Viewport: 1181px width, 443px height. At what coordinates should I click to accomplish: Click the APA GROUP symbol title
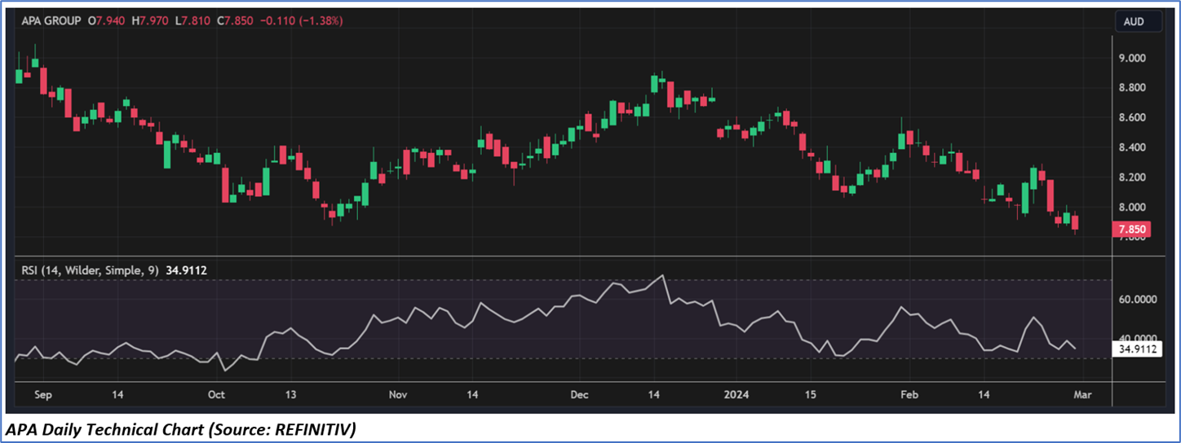tap(50, 21)
